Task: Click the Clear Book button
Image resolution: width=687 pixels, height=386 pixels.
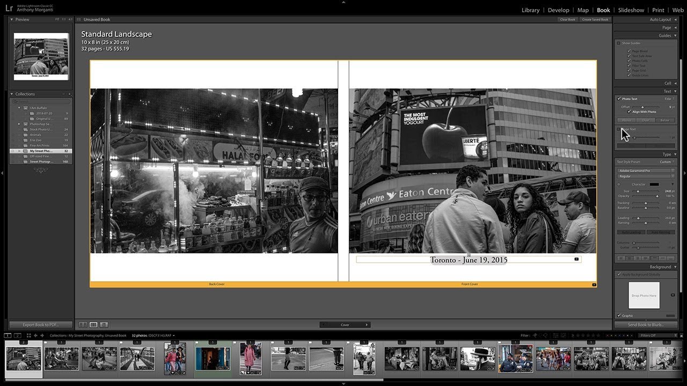Action: pos(567,19)
